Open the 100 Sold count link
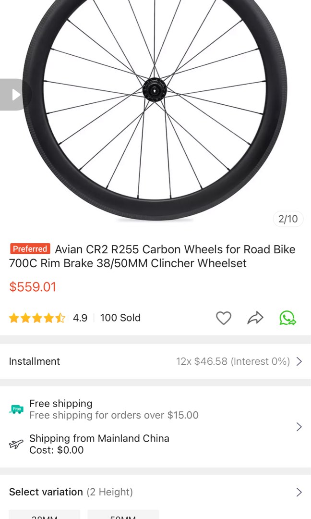Viewport: 311px width, 519px height. click(120, 318)
